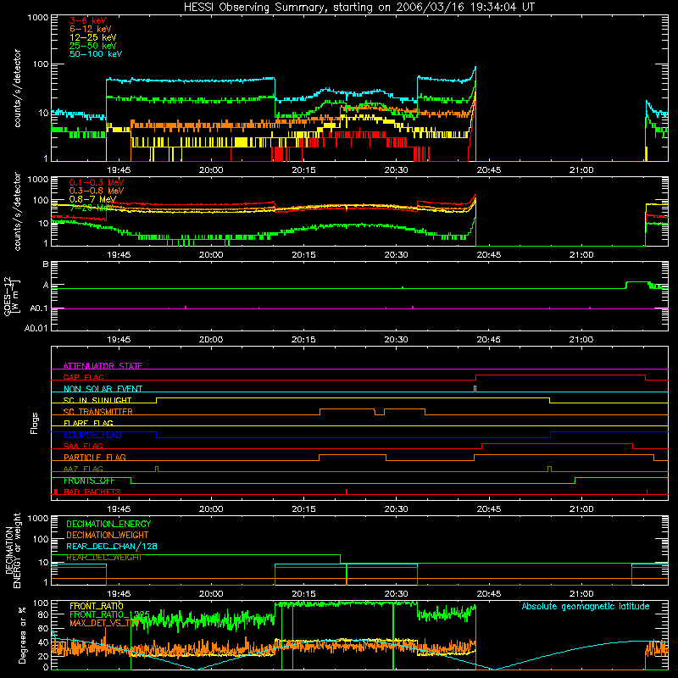The width and height of the screenshot is (678, 678).
Task: Select the "A0.1" flux tick label
Action: pos(38,308)
